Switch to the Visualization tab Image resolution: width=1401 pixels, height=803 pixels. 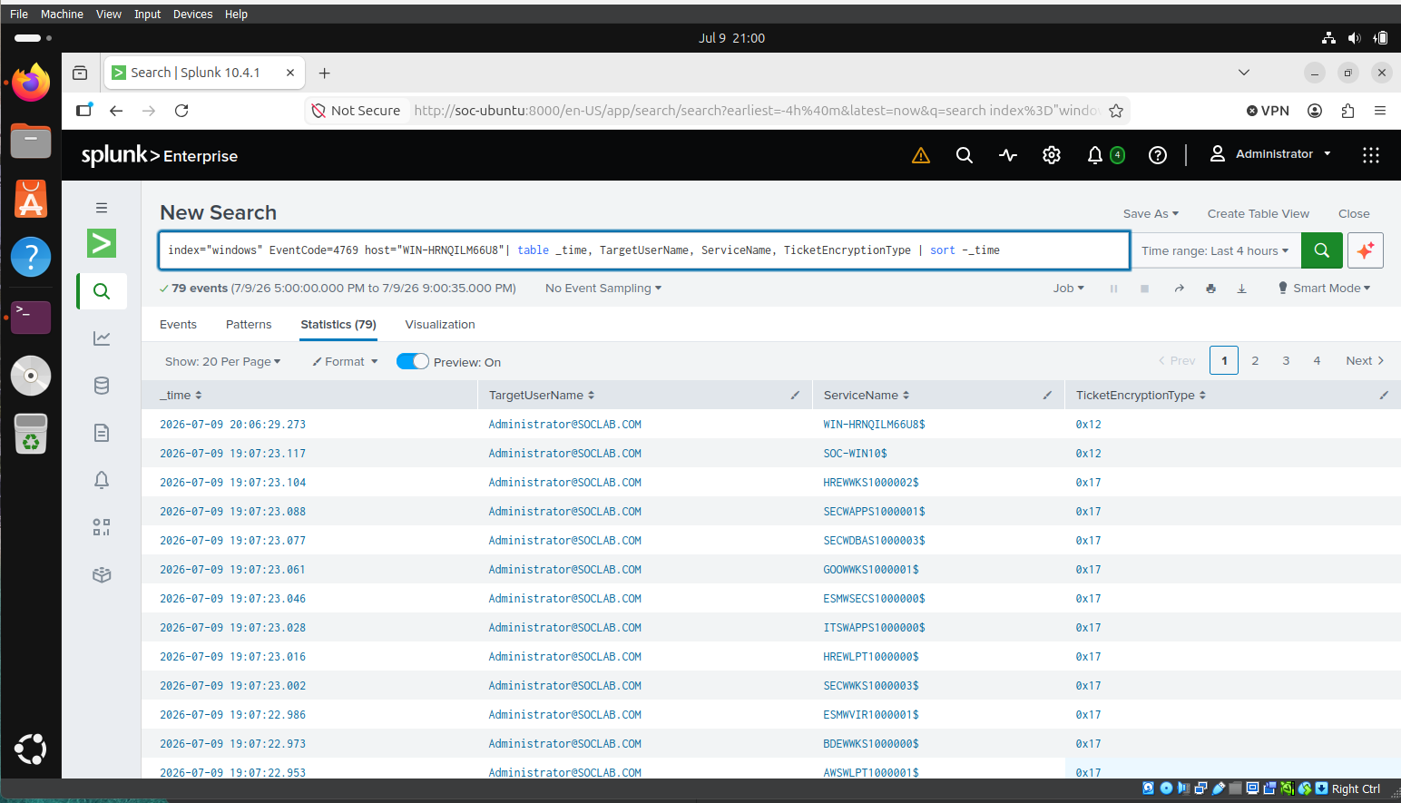click(x=440, y=324)
